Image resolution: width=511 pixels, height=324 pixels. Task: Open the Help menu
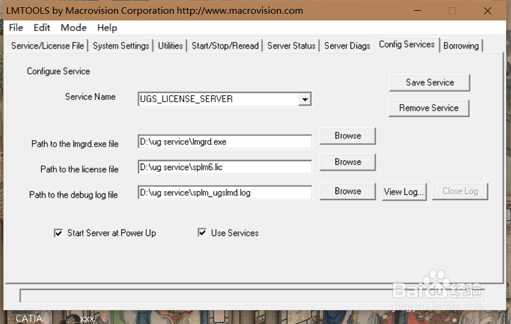(107, 28)
